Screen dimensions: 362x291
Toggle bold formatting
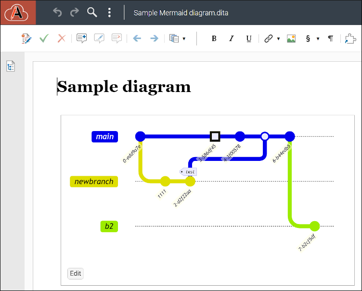(x=214, y=39)
